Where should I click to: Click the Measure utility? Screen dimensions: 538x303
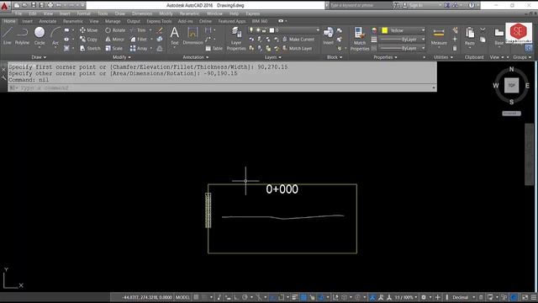click(439, 37)
